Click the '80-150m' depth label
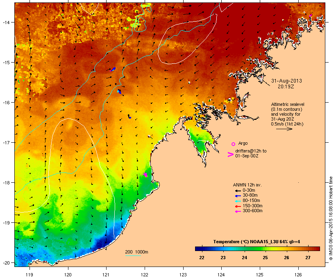 pos(251,201)
